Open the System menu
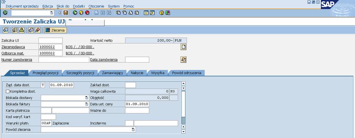The image size is (355, 138). (x=114, y=6)
